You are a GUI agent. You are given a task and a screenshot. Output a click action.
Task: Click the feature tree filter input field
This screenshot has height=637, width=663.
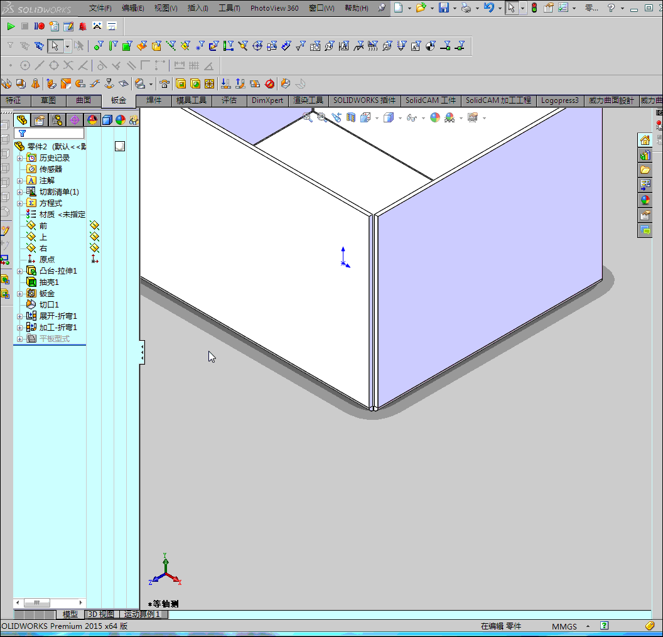[x=49, y=133]
